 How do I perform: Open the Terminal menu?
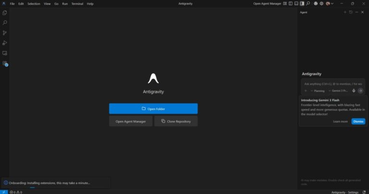77,4
